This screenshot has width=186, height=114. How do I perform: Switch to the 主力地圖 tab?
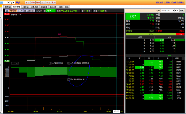click(x=44, y=7)
